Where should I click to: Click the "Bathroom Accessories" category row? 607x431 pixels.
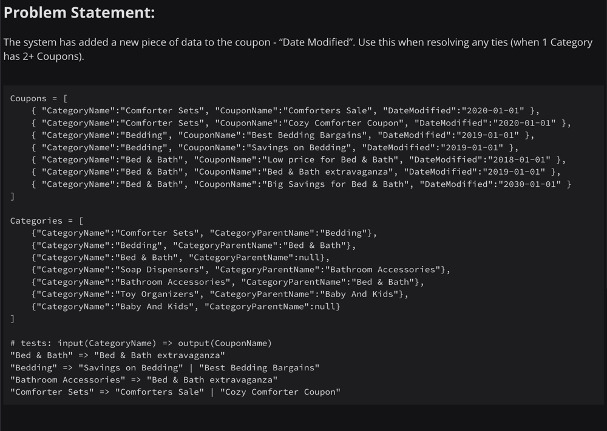pos(228,282)
